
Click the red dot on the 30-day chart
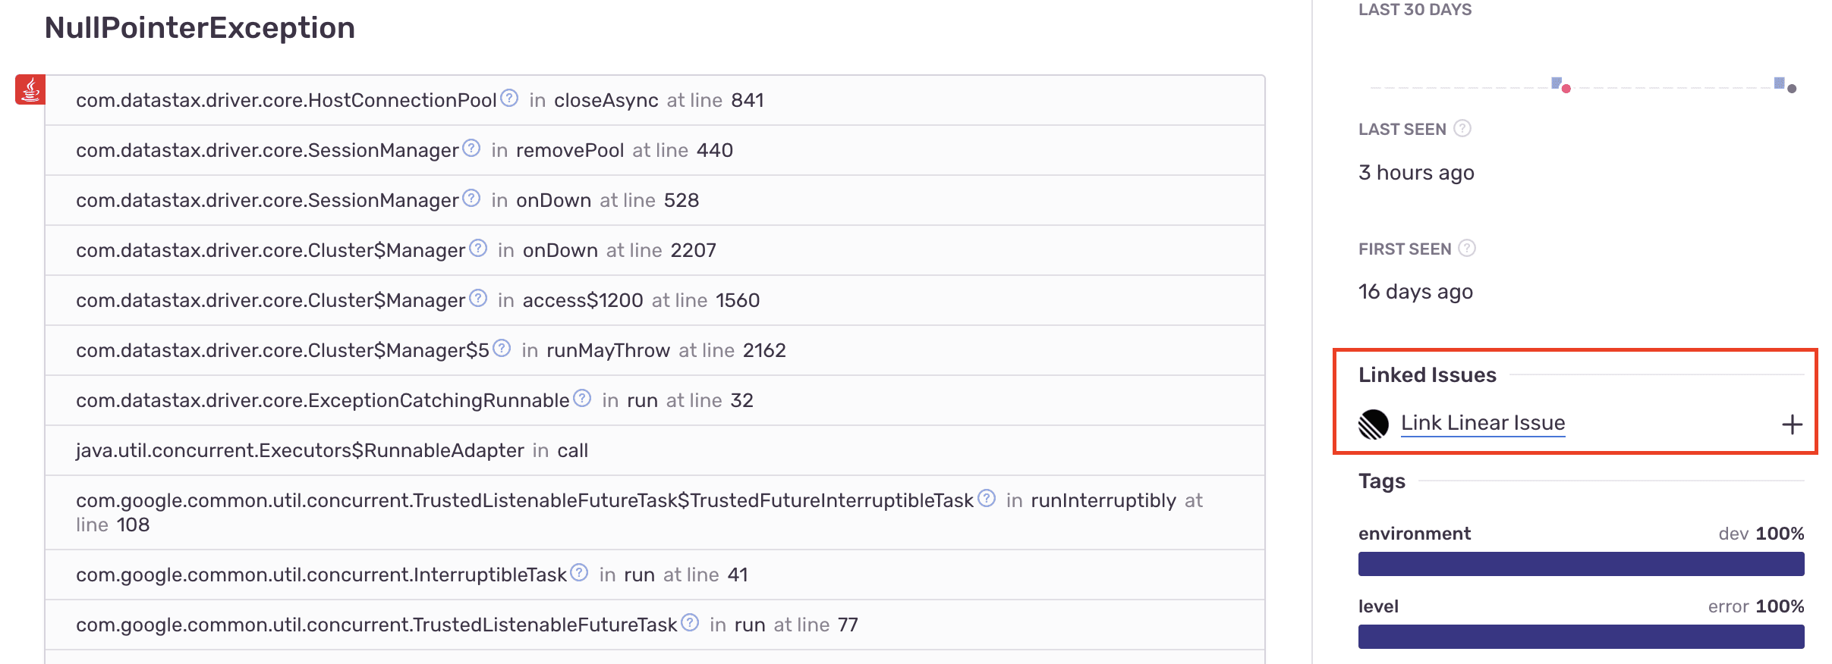coord(1566,89)
